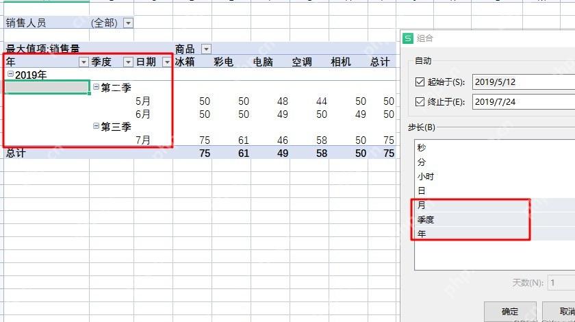
Task: Click the 终止于 date field showing 2019/7/24
Action: pyautogui.click(x=524, y=101)
